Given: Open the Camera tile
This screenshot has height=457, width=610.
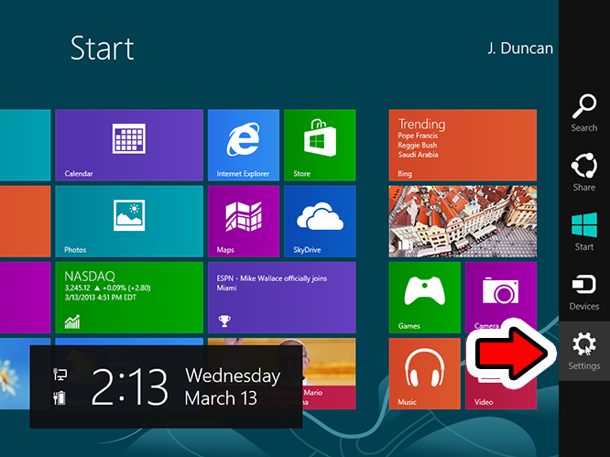Looking at the screenshot, I should 501,298.
